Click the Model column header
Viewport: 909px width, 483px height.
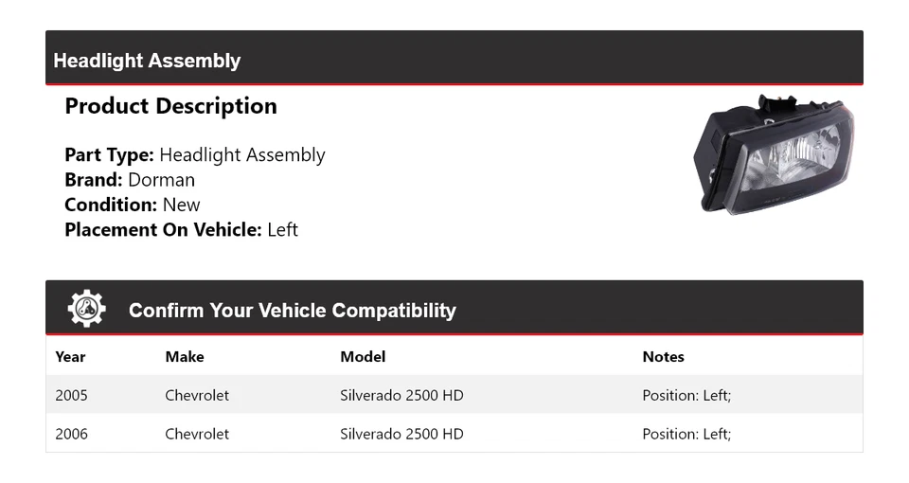tap(363, 357)
